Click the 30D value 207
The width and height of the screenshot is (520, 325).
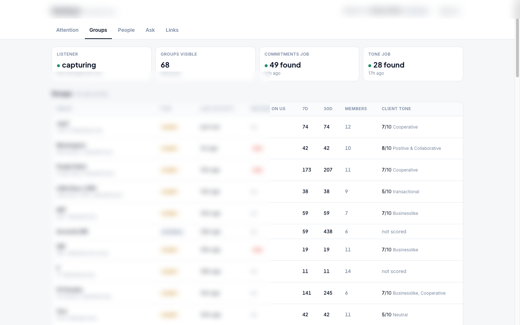(328, 170)
